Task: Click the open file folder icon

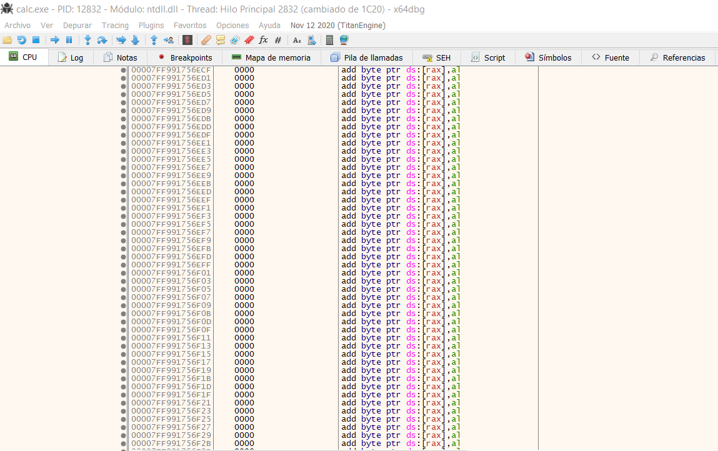Action: tap(7, 39)
